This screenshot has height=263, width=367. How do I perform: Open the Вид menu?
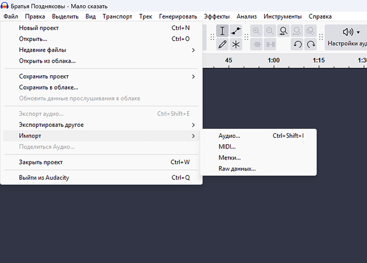coord(90,16)
